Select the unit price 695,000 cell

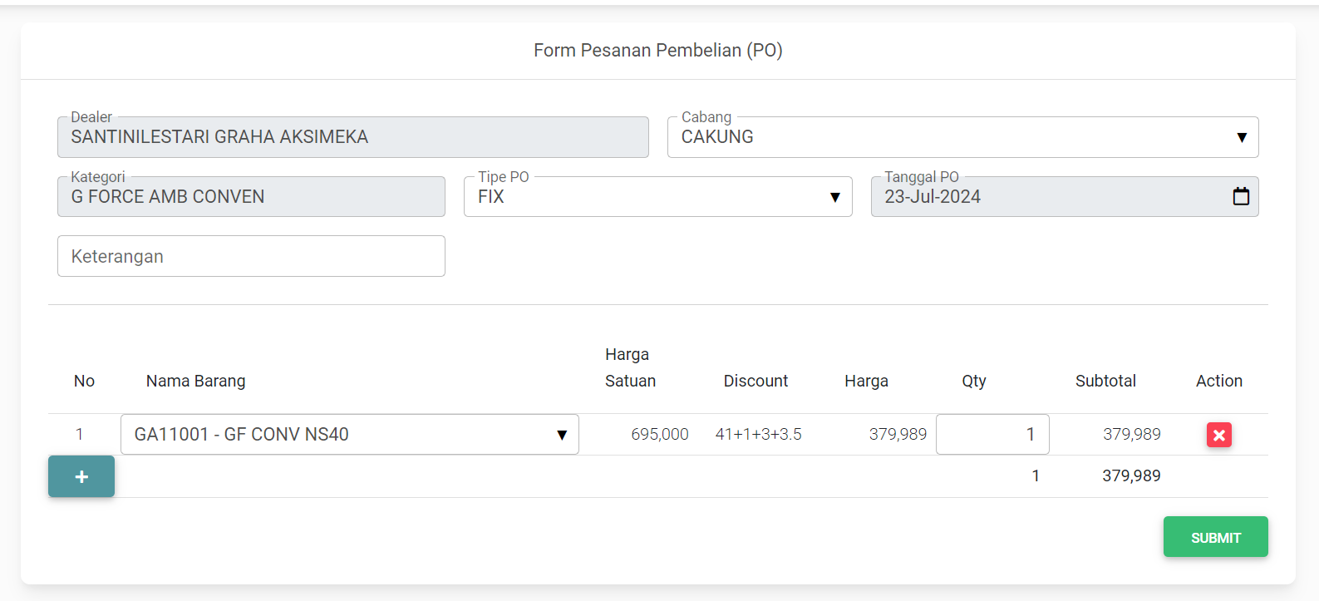click(x=659, y=435)
